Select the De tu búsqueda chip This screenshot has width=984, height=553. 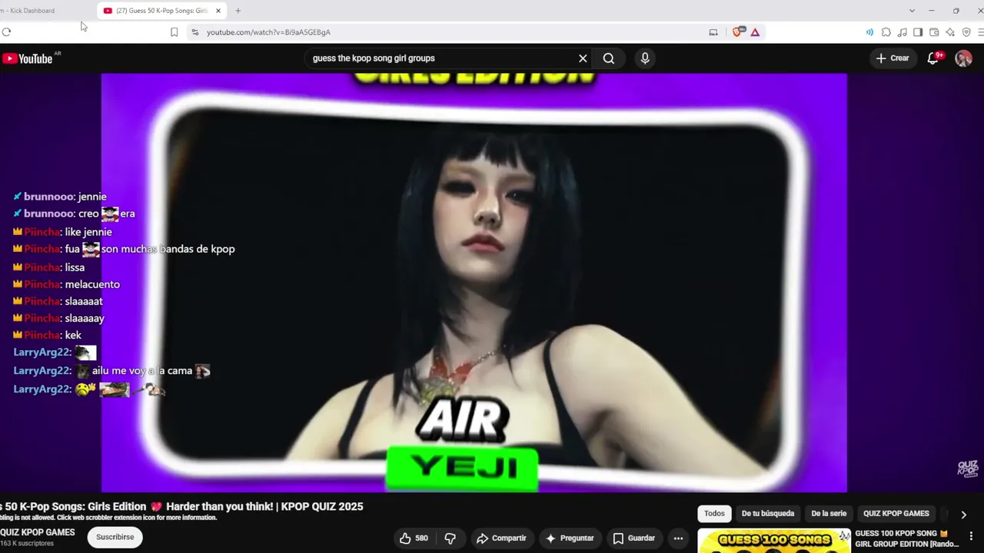coord(768,514)
